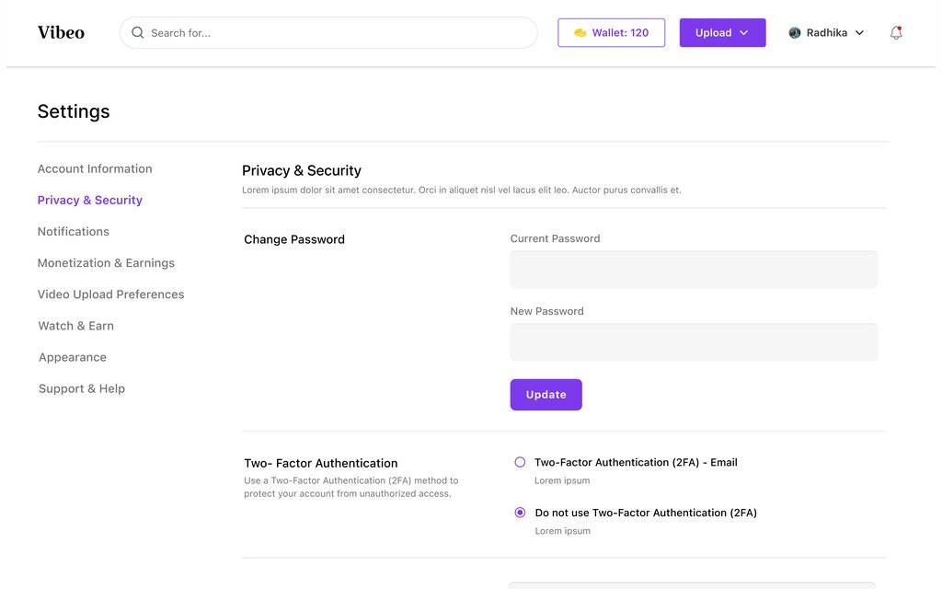Click the Do not use Two-Factor Authentication label
Screen dimensions: 942x589
[646, 513]
